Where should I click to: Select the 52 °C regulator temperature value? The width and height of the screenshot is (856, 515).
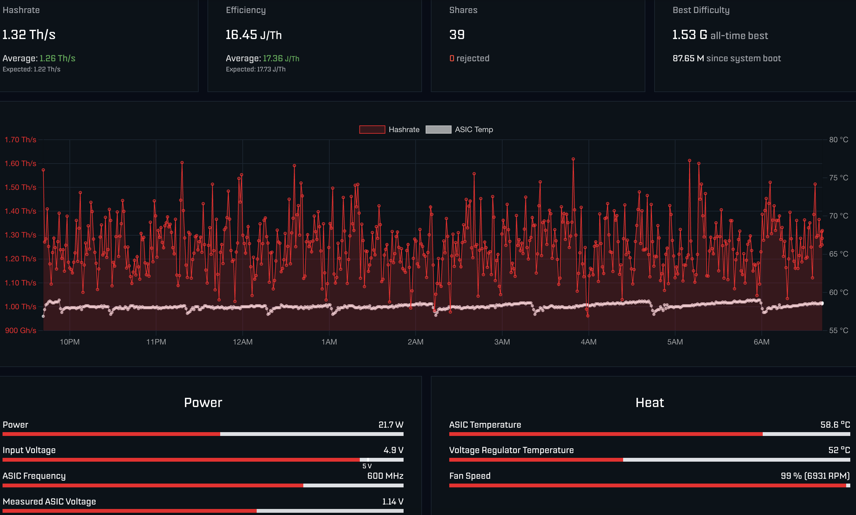click(839, 450)
